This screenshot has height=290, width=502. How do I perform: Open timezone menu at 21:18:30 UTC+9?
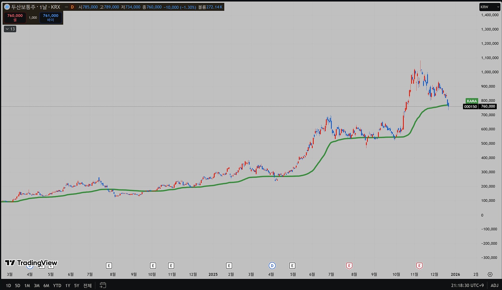coord(467,285)
